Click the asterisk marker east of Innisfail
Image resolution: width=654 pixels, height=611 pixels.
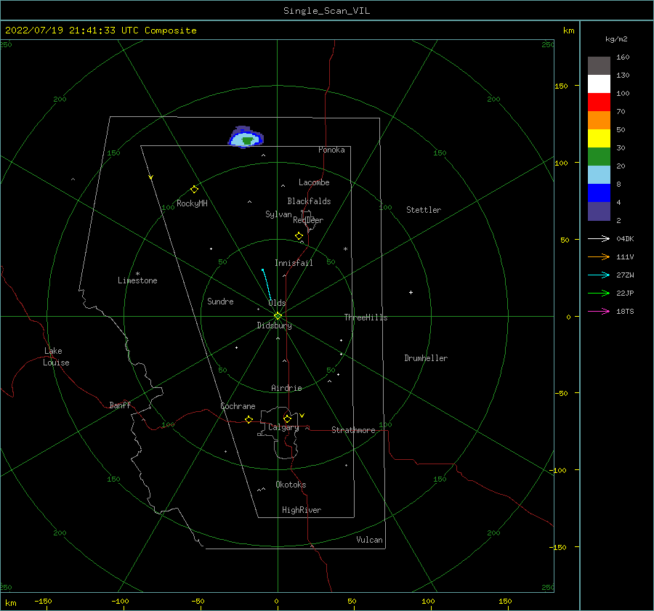(345, 249)
